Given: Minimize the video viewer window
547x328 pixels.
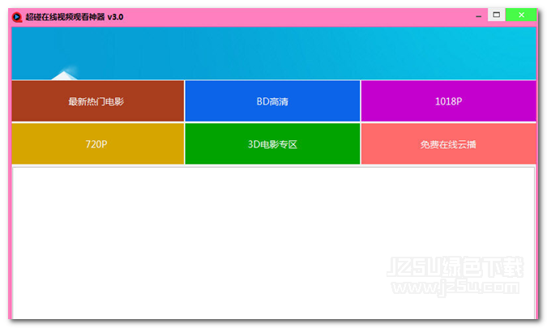Looking at the screenshot, I should 479,16.
